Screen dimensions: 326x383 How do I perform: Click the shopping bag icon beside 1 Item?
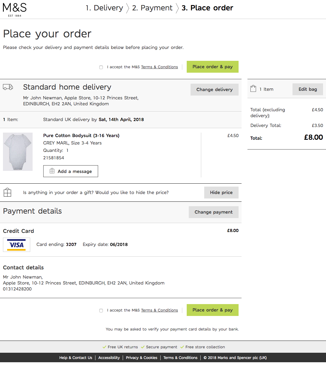[253, 88]
